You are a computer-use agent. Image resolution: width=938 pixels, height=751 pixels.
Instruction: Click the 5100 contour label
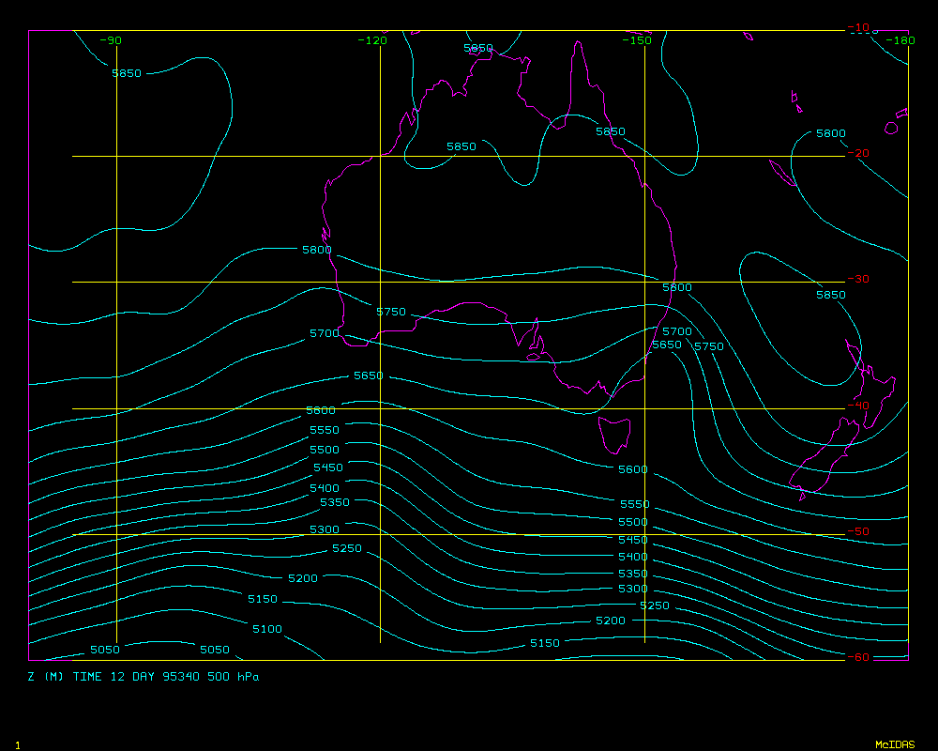266,629
